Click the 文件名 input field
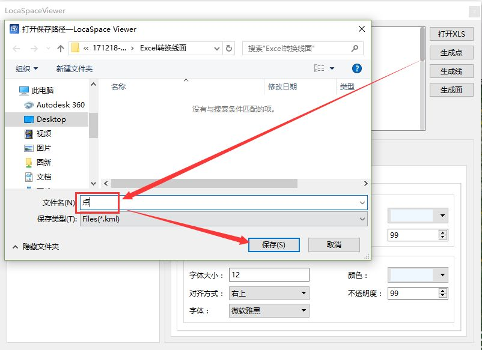 point(224,203)
